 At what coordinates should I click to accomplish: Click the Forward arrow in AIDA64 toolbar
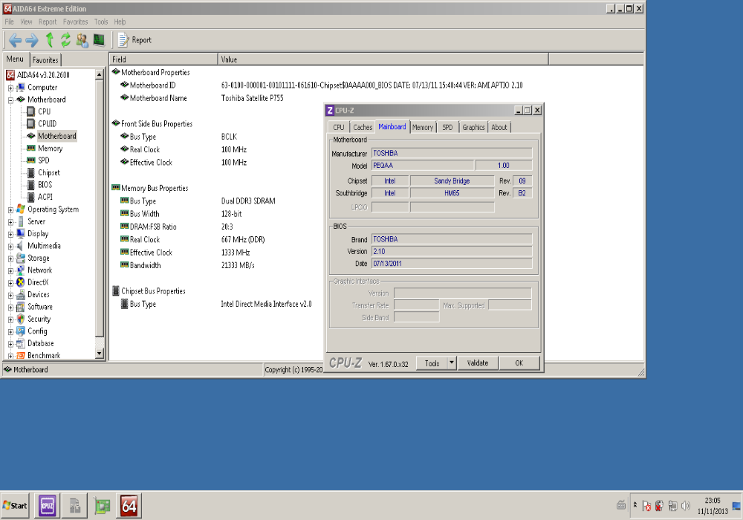(x=32, y=40)
